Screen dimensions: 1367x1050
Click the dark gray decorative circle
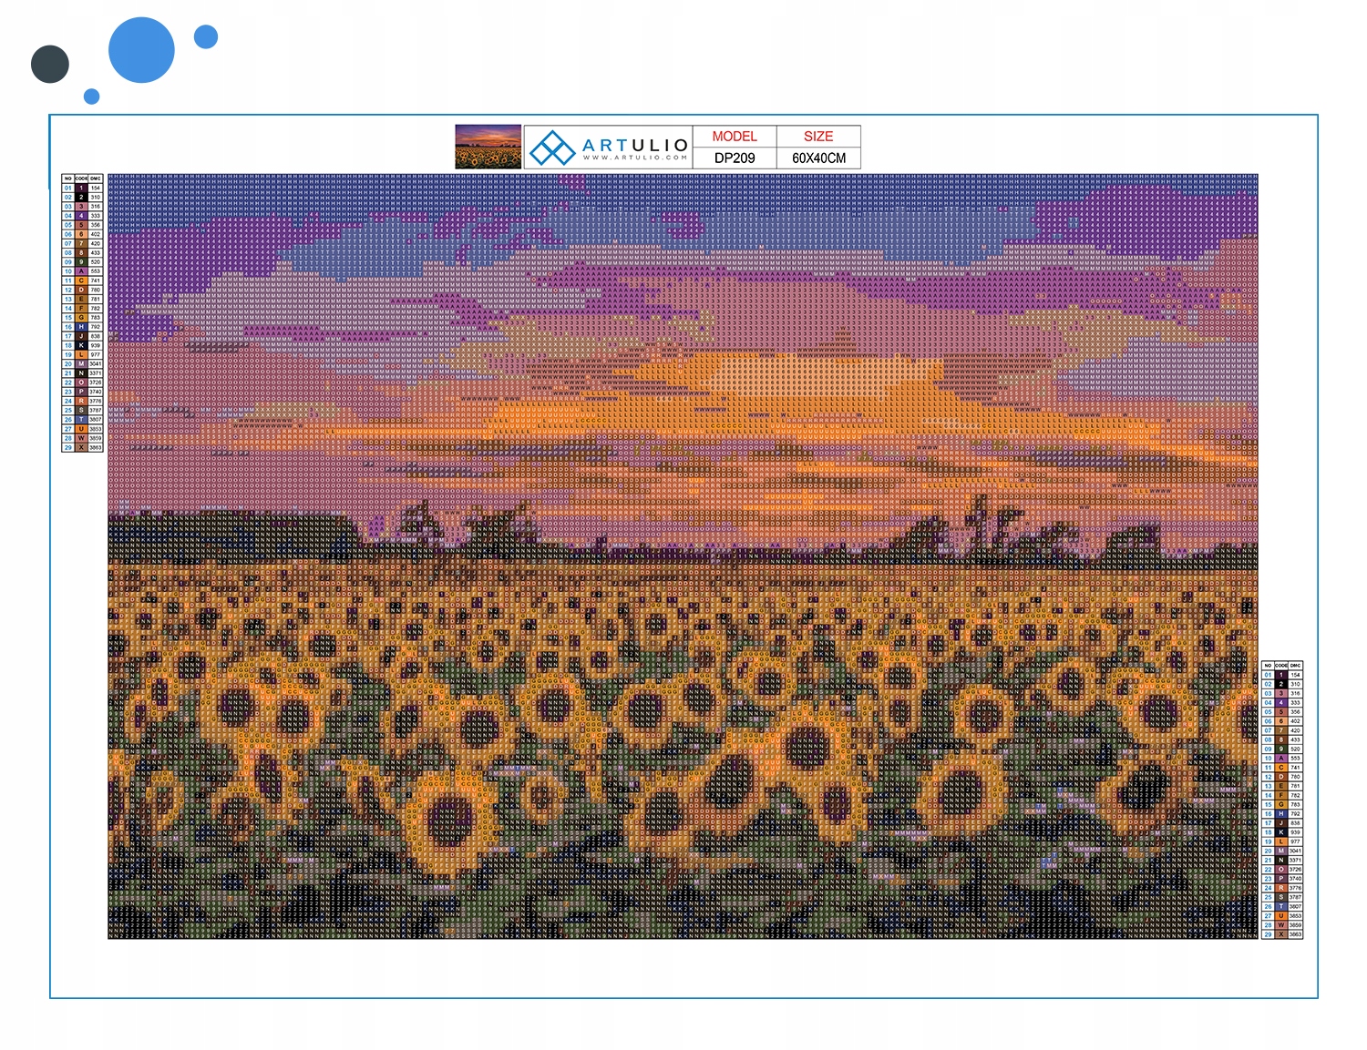50,65
